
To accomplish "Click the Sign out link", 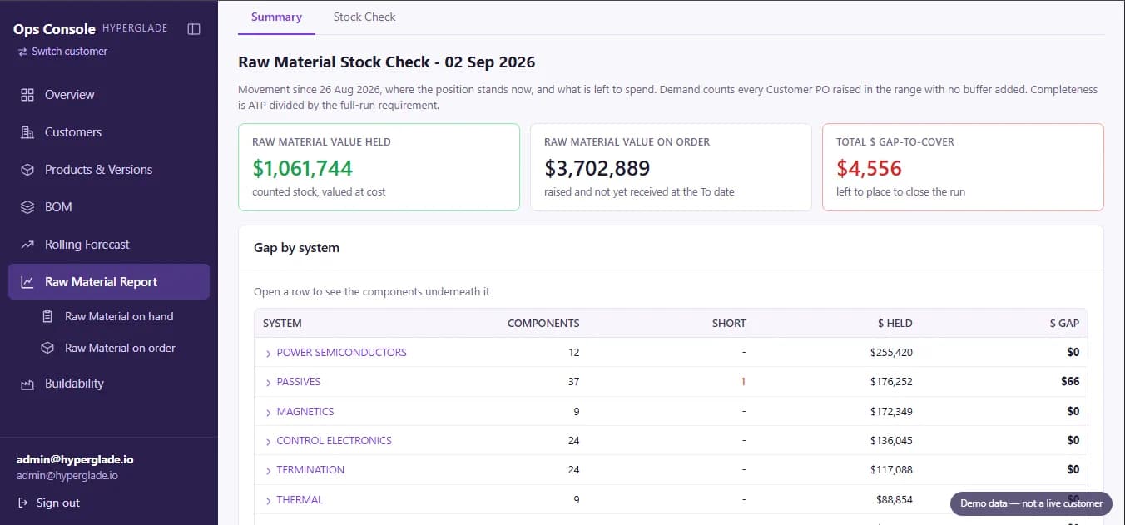I will point(48,503).
